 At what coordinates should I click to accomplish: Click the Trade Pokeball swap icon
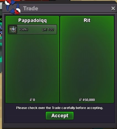(x=13, y=7)
